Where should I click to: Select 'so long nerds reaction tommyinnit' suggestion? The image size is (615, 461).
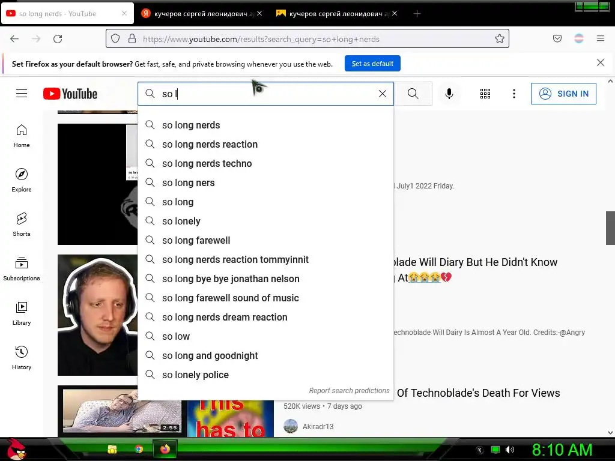[265, 259]
